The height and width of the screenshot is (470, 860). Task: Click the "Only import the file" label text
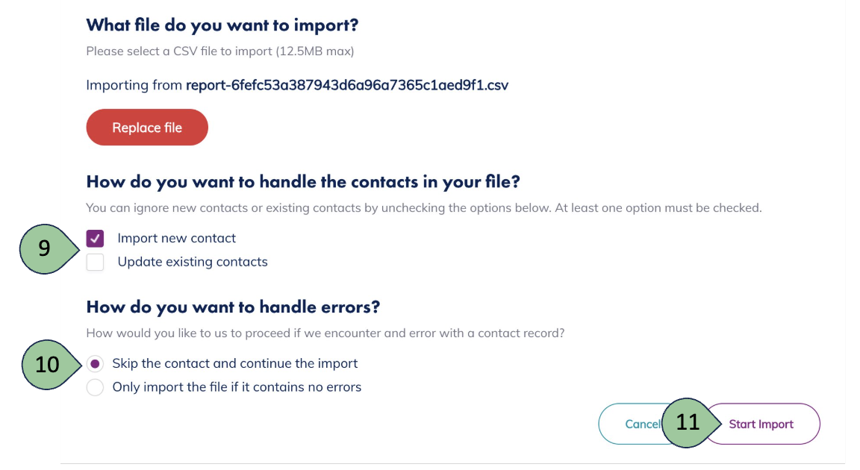tap(236, 387)
